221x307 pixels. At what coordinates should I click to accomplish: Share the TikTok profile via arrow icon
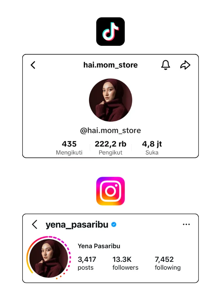pos(185,65)
